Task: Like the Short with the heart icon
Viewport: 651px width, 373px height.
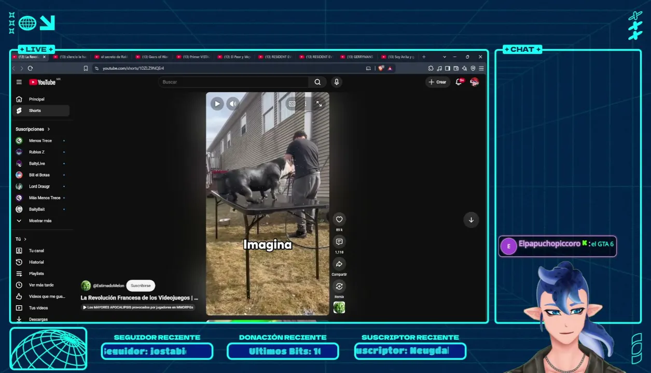Action: (339, 219)
